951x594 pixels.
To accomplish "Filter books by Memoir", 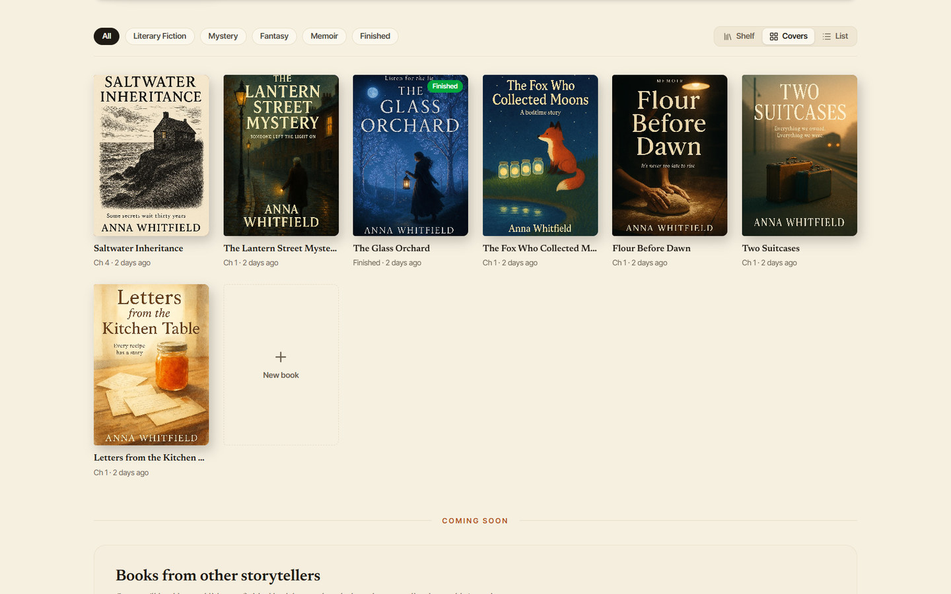I will (324, 36).
